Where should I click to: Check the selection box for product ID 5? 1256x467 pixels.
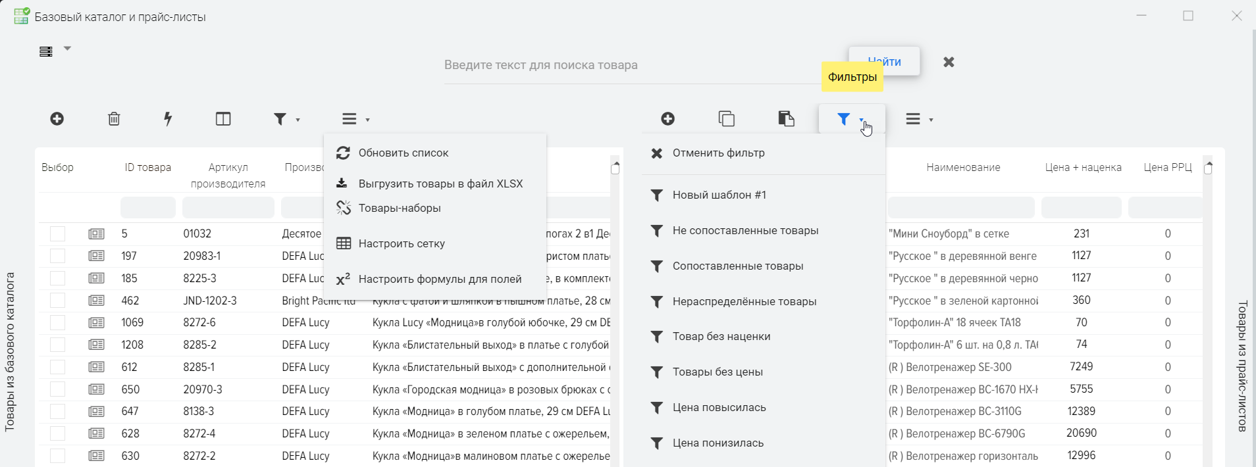58,234
